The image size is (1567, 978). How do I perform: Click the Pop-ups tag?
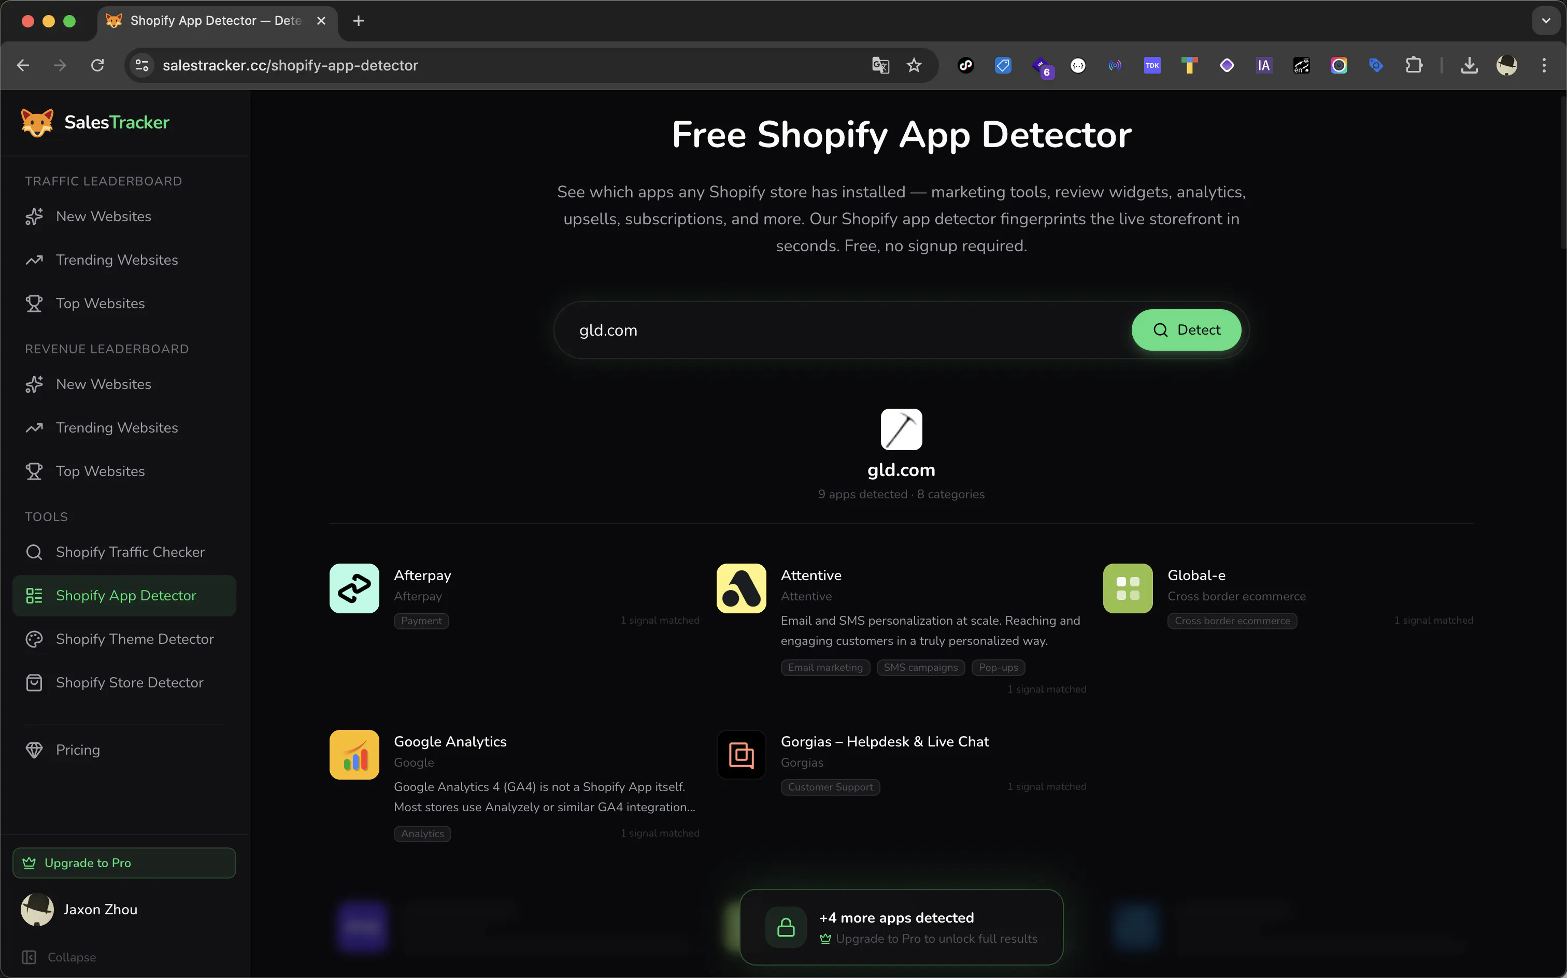click(999, 668)
